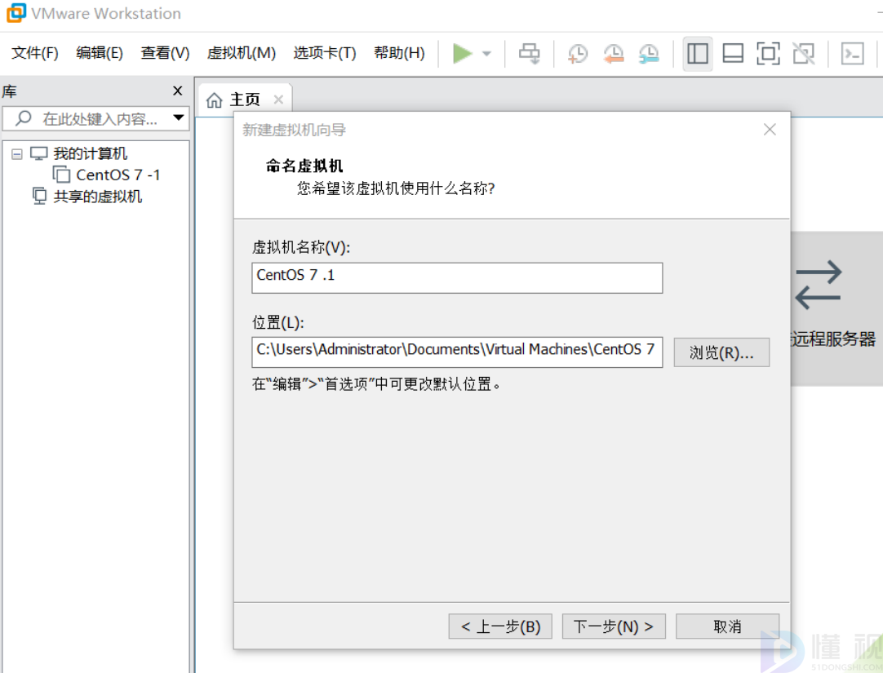The width and height of the screenshot is (883, 673).
Task: Click the virtual machine name text field
Action: (x=457, y=277)
